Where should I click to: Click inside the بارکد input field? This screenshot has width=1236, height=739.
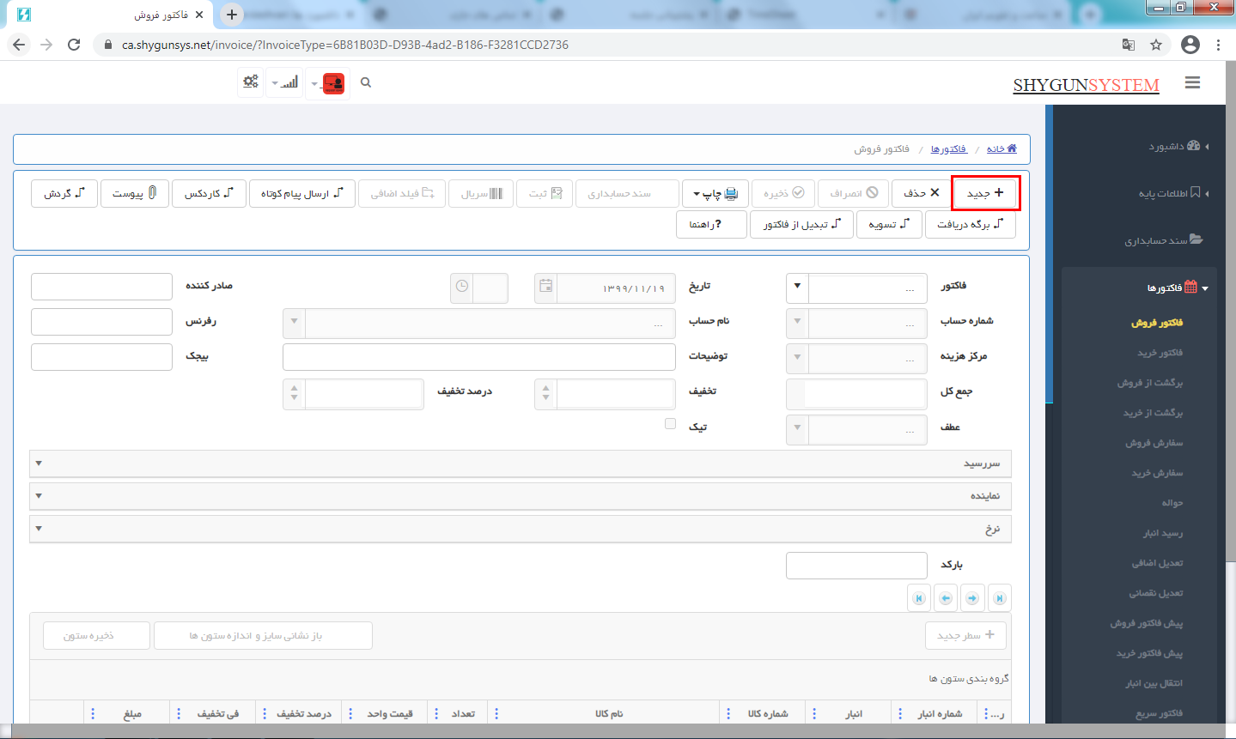855,565
